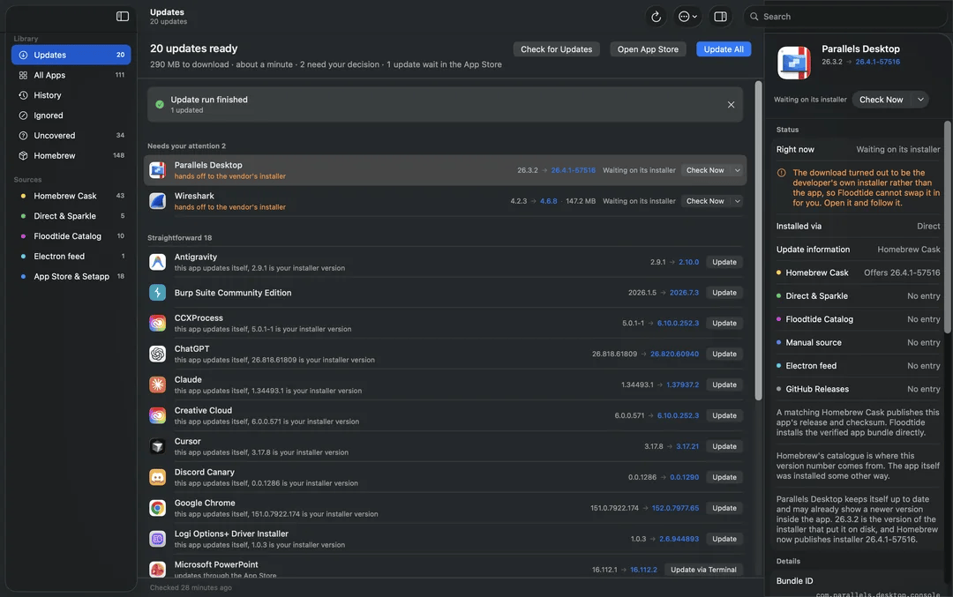Click the Logi Options+ app icon
This screenshot has width=953, height=597.
pos(157,539)
